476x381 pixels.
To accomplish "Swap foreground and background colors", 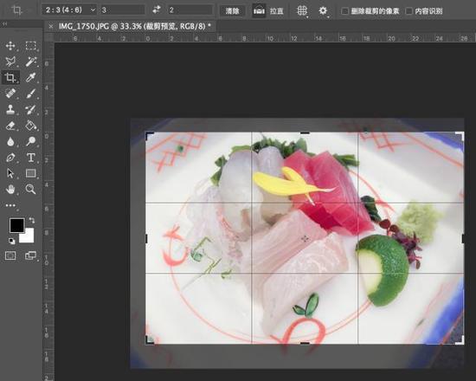I will point(31,220).
